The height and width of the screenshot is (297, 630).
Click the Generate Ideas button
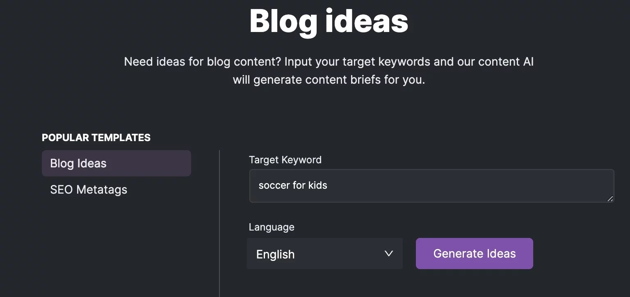[474, 254]
